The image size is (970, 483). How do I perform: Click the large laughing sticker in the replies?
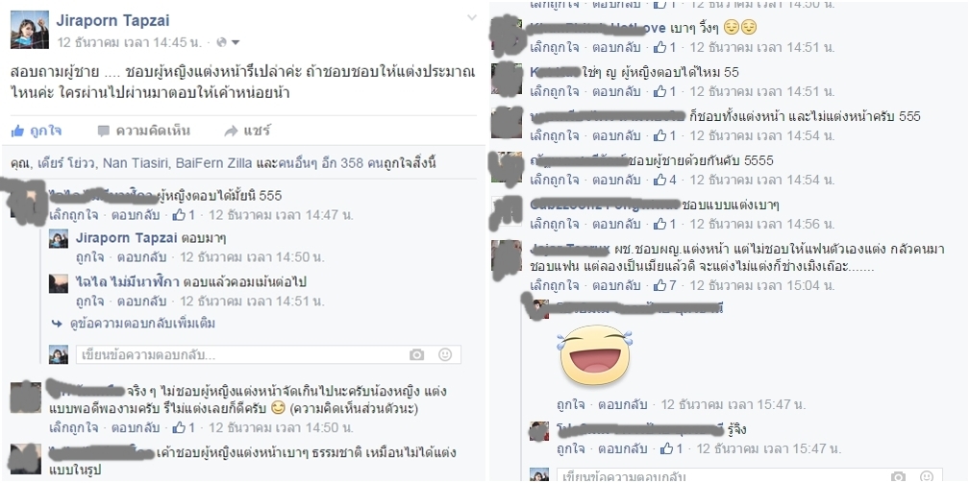[594, 355]
